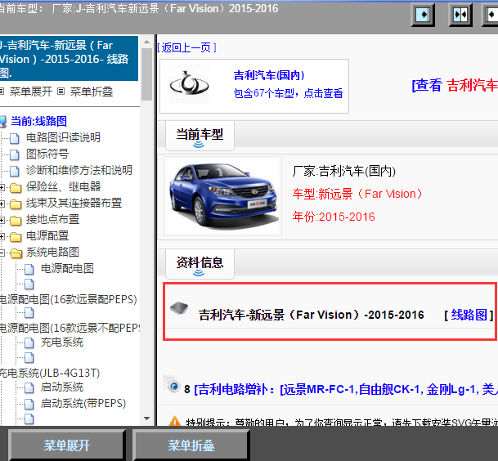Click document icon beside 充电系统
This screenshot has width=498, height=461.
coord(29,343)
